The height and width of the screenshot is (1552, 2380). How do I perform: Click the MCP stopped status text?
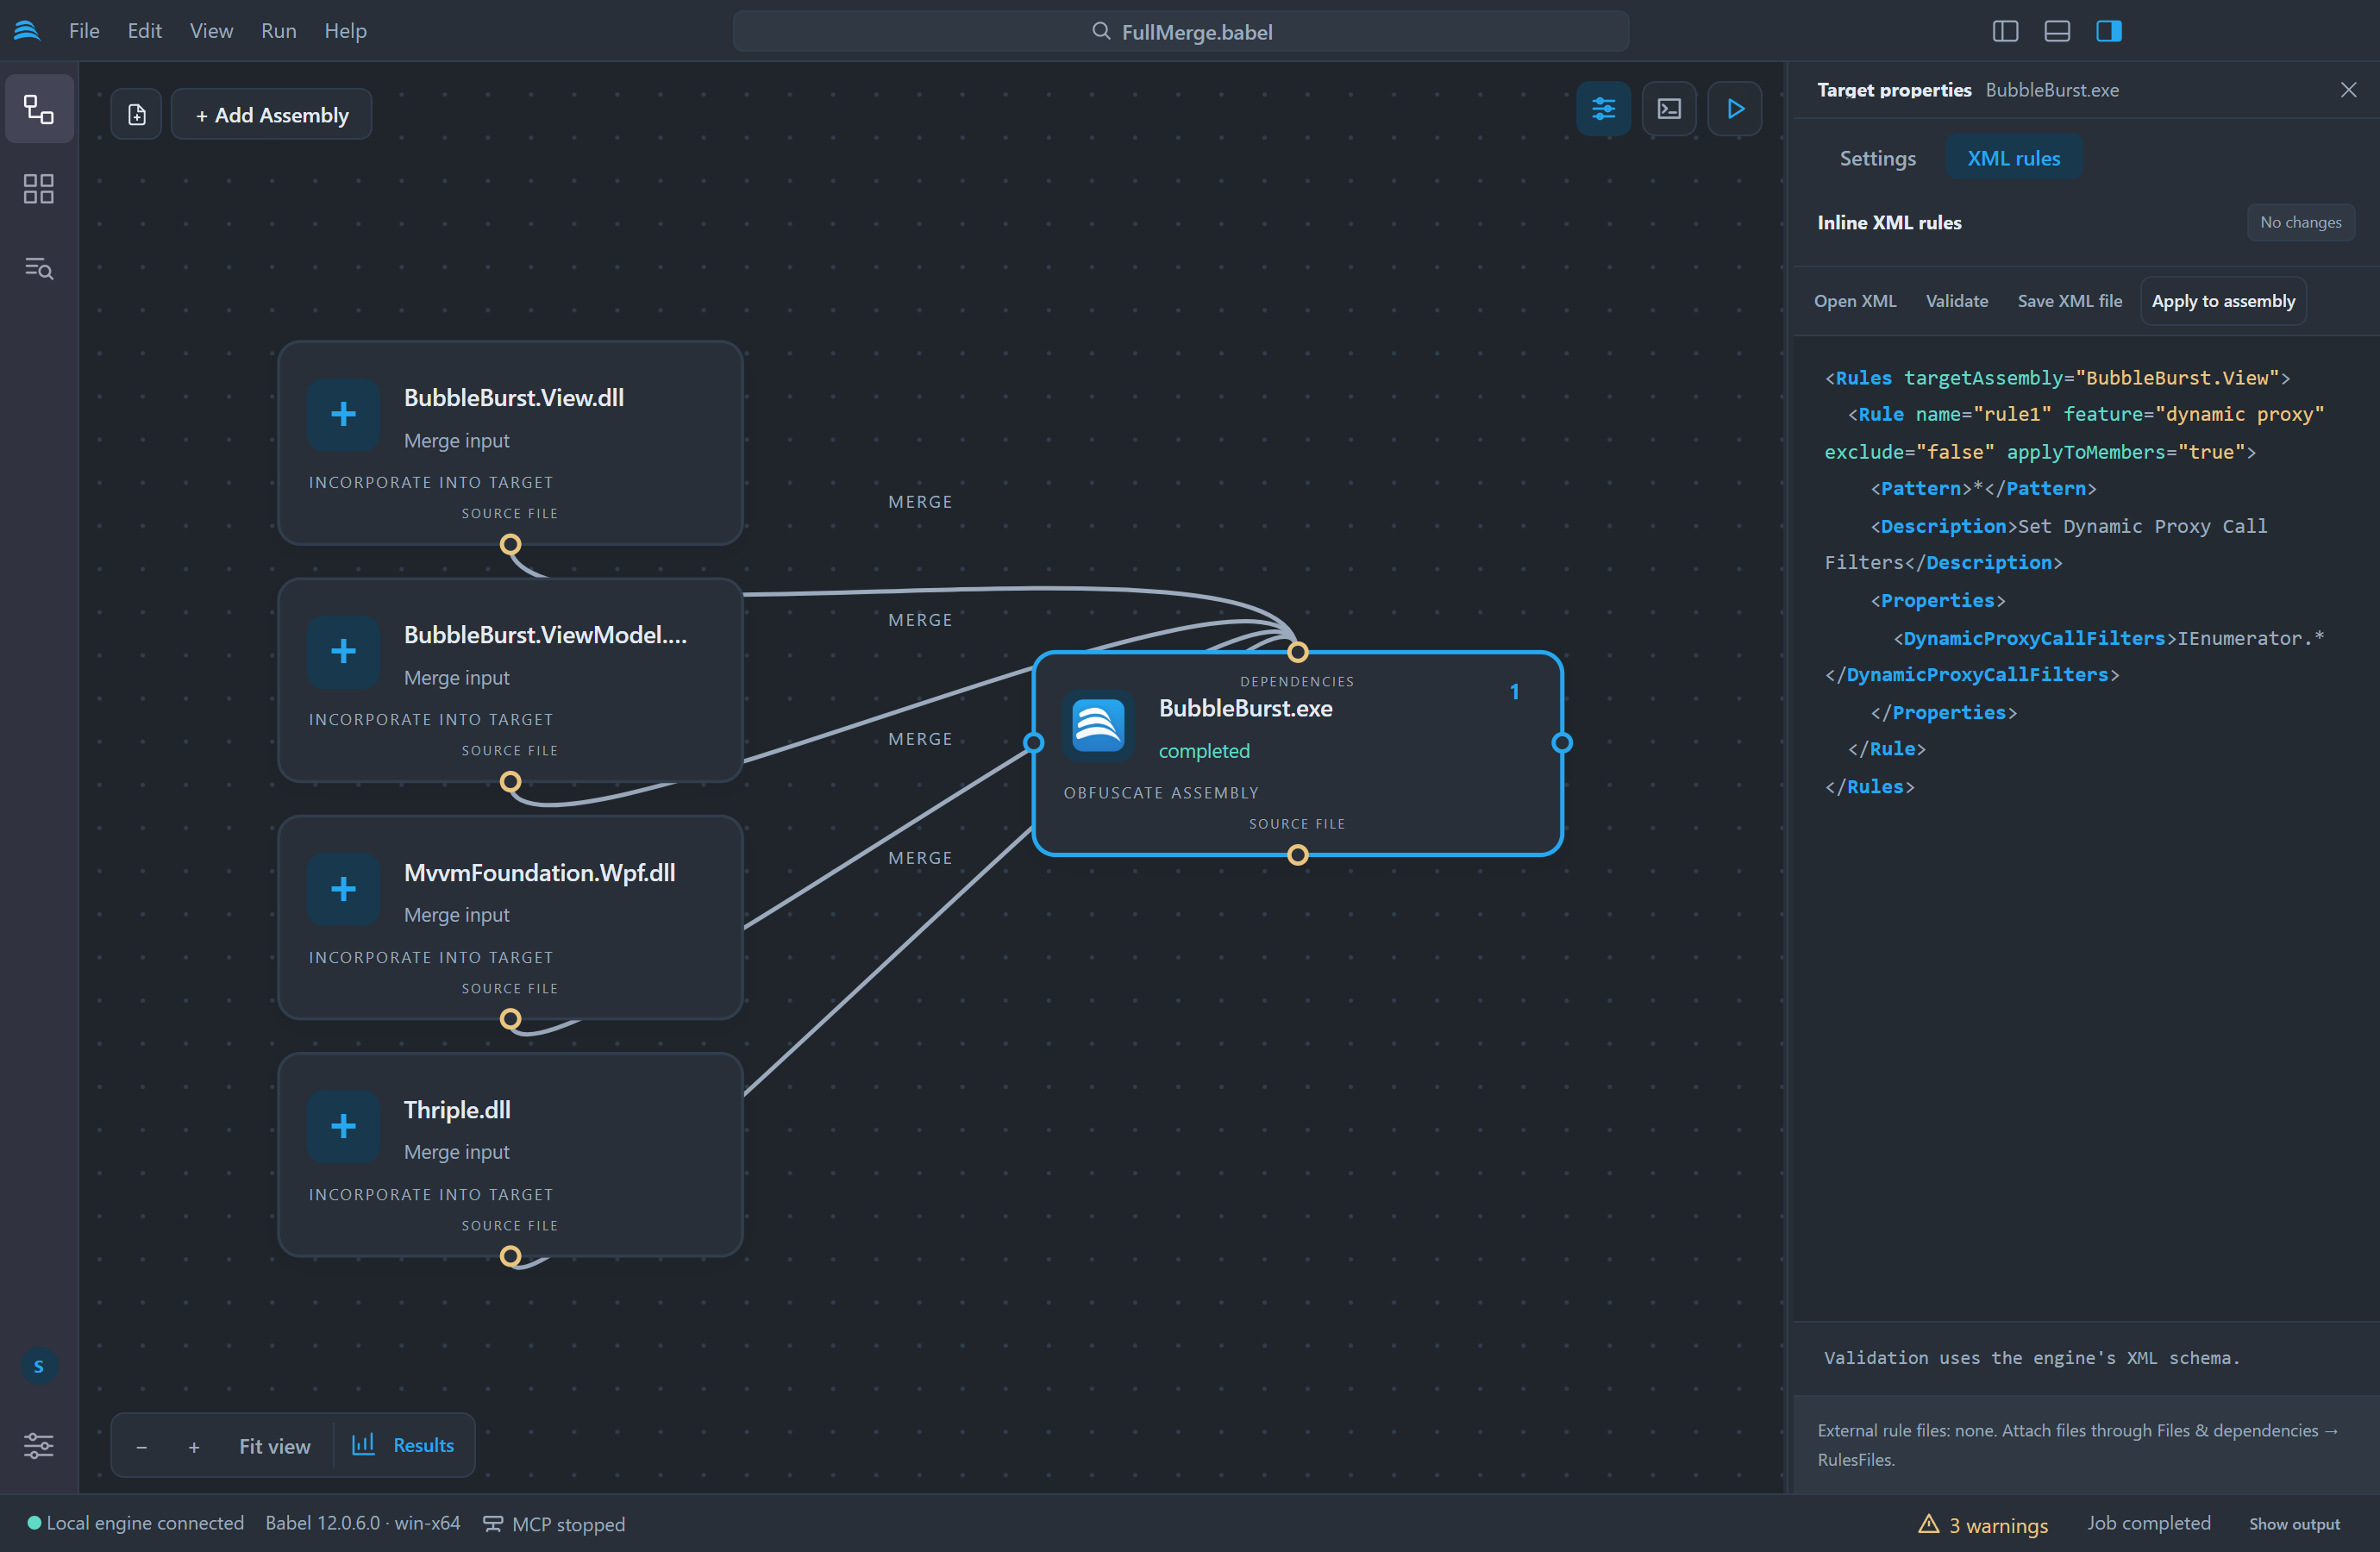click(x=568, y=1524)
